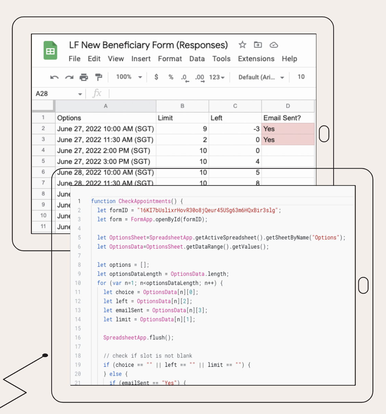Open the Insert menu
386x414 pixels.
[x=141, y=59]
